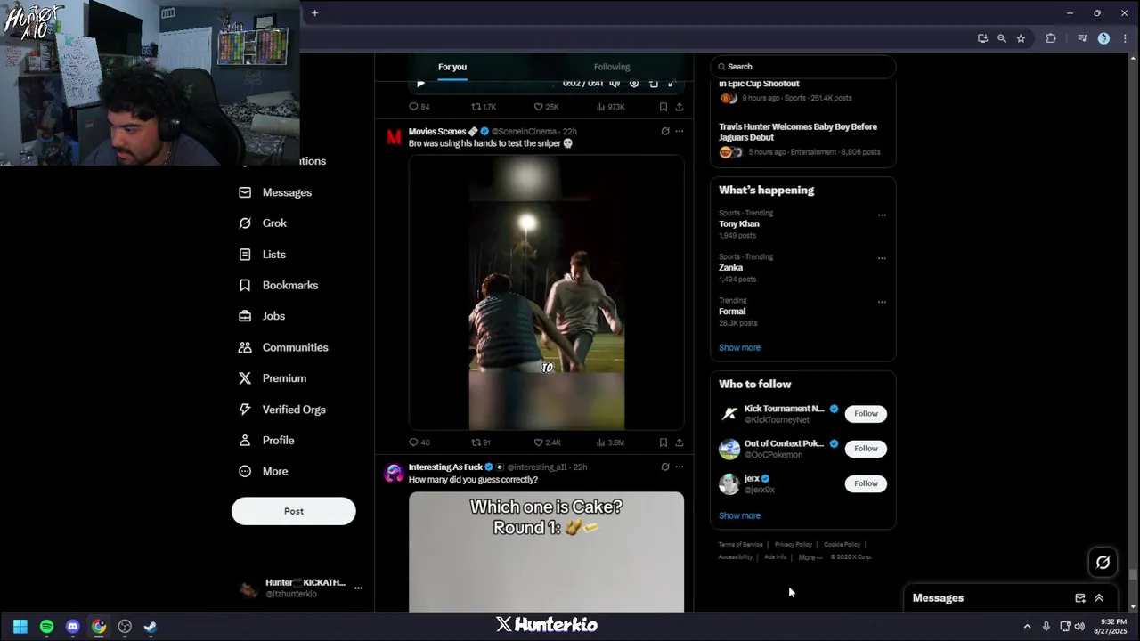Switch to the Following tab
The width and height of the screenshot is (1140, 641).
(x=612, y=67)
